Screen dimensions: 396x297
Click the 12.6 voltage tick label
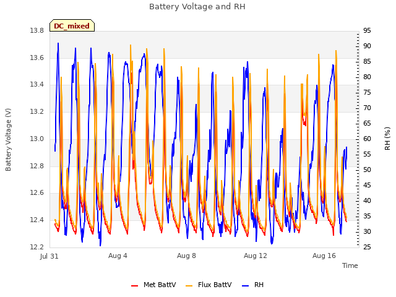[x=37, y=193]
